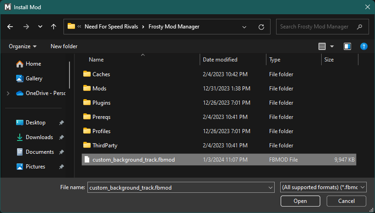Click Frosty Mod Manager title bar icon

tap(8, 7)
